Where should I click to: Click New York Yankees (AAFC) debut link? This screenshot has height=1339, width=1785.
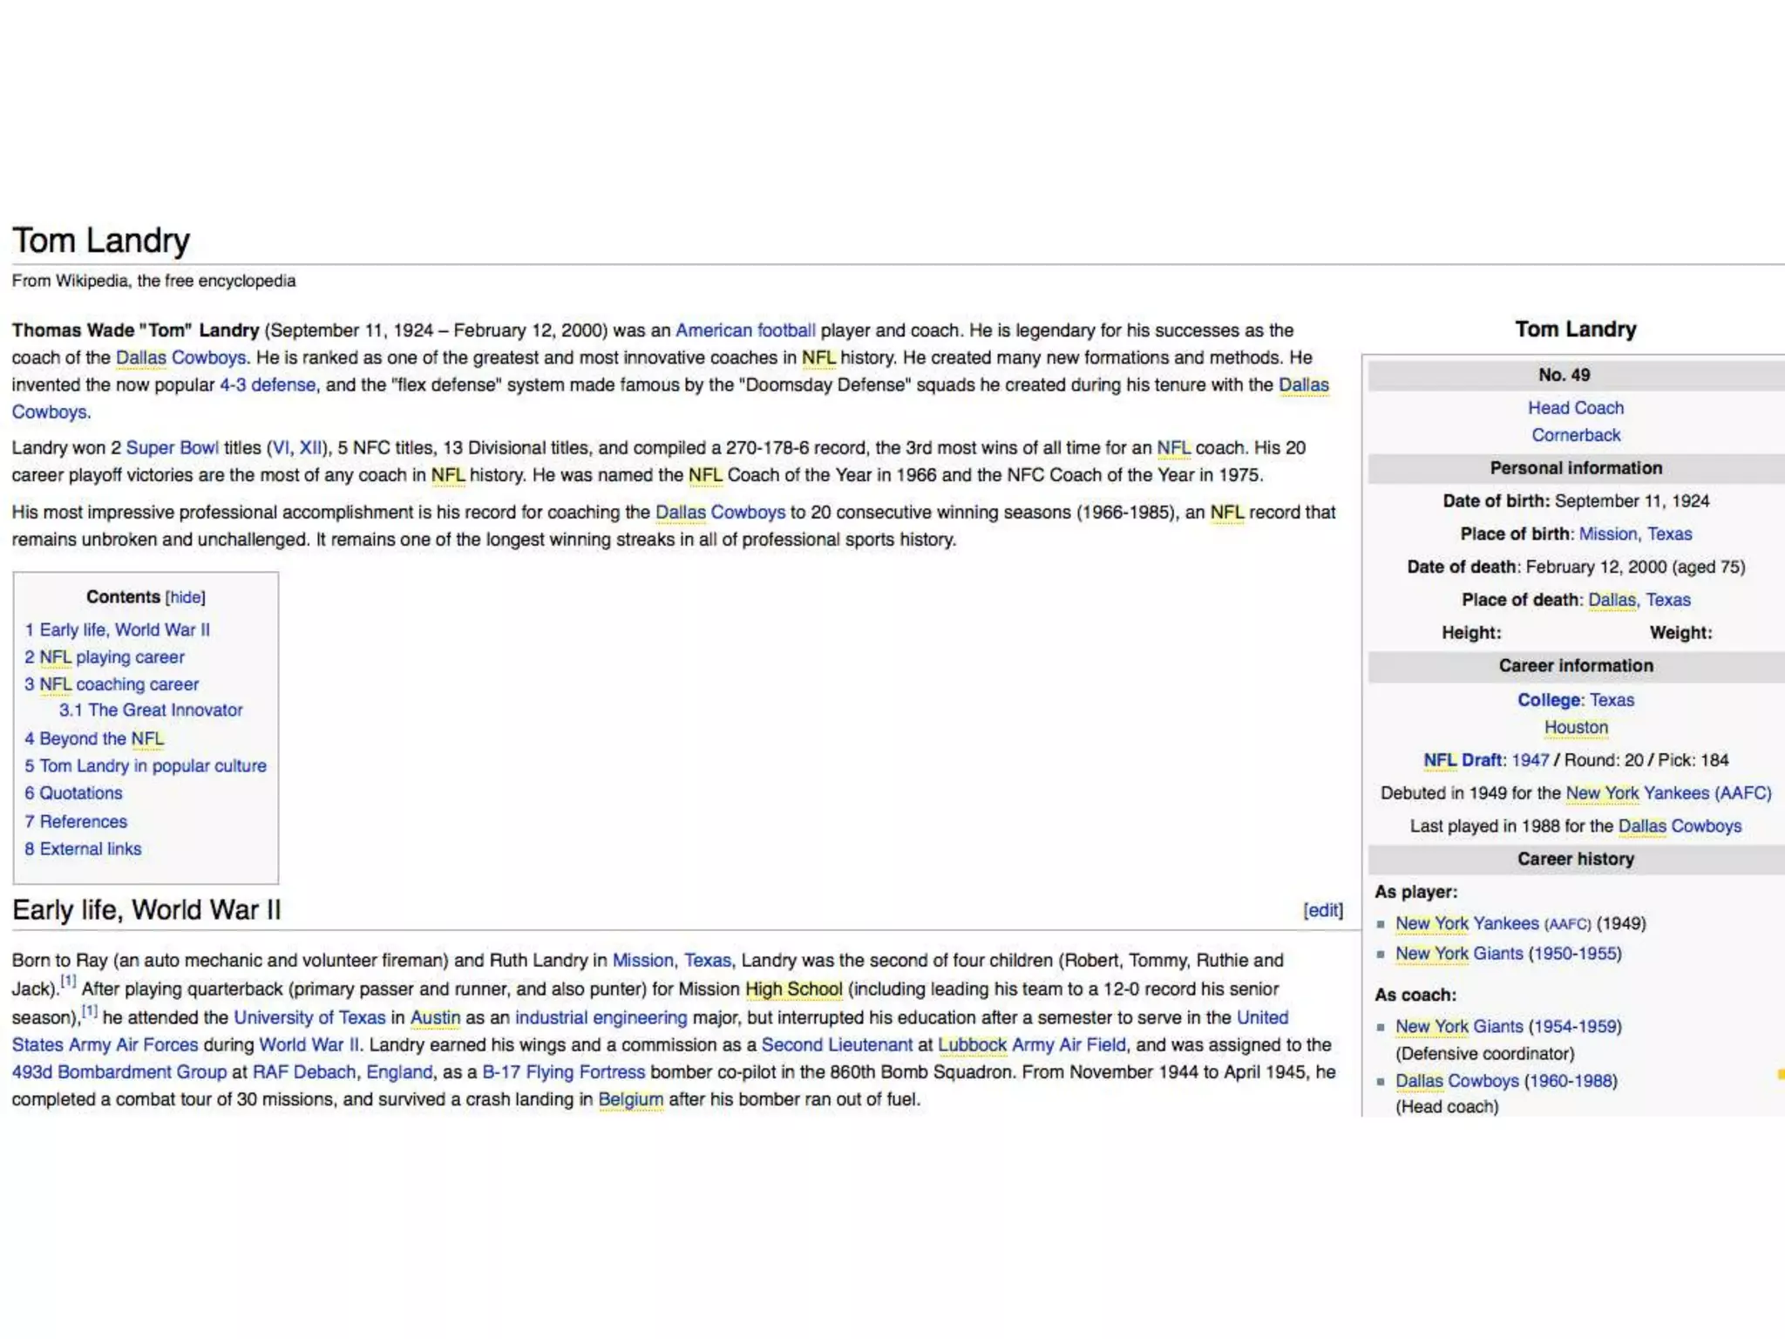[1667, 793]
